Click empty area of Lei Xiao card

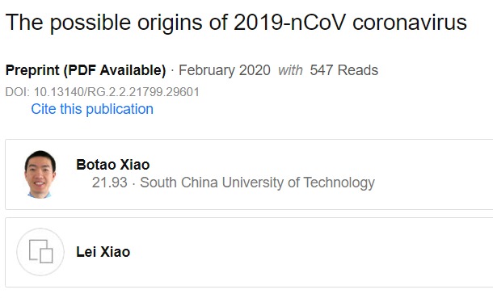pos(311,252)
